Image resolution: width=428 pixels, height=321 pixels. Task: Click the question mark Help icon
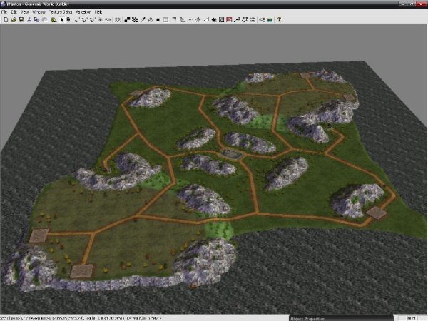point(279,19)
